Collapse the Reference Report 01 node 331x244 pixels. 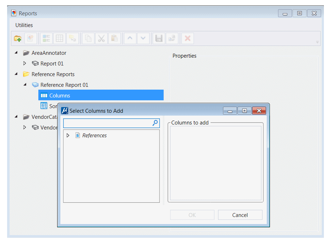pos(25,84)
